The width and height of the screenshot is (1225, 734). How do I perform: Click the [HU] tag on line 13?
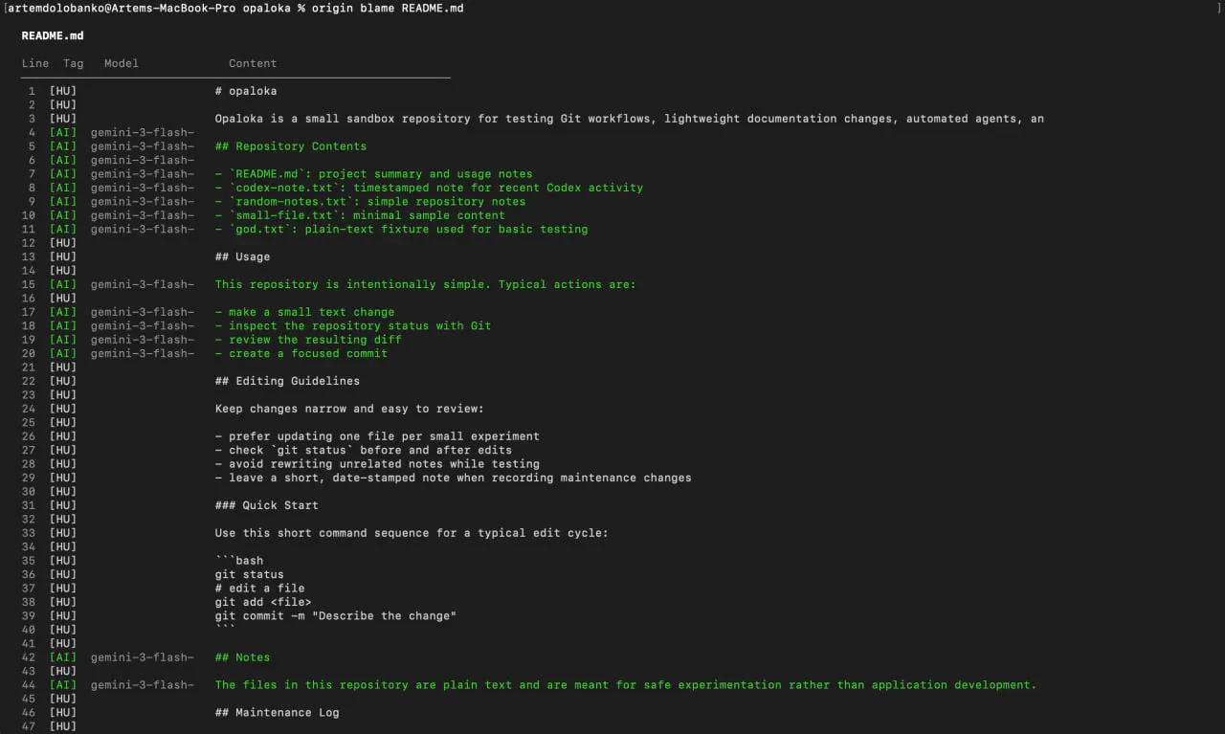click(63, 256)
